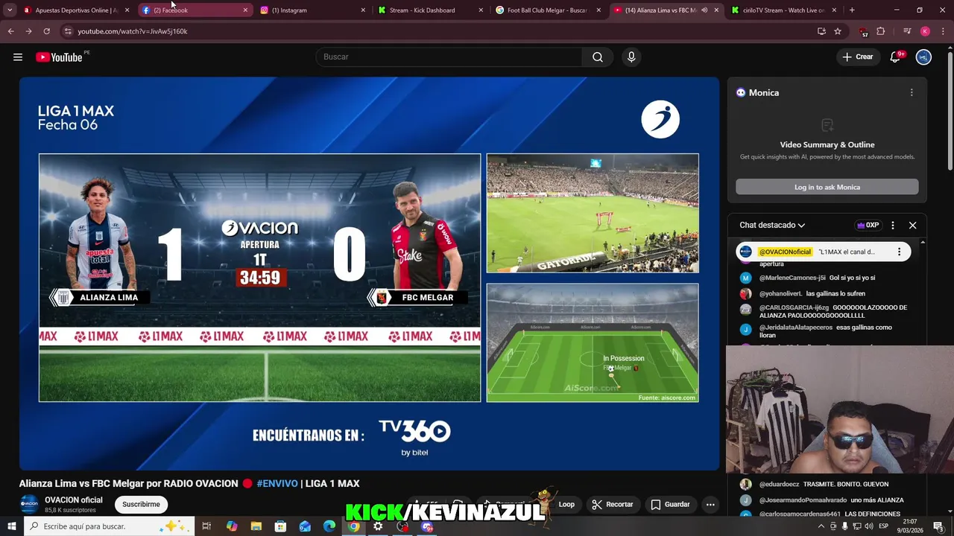The height and width of the screenshot is (536, 954).
Task: Open the Chrome profile K avatar
Action: 925,31
